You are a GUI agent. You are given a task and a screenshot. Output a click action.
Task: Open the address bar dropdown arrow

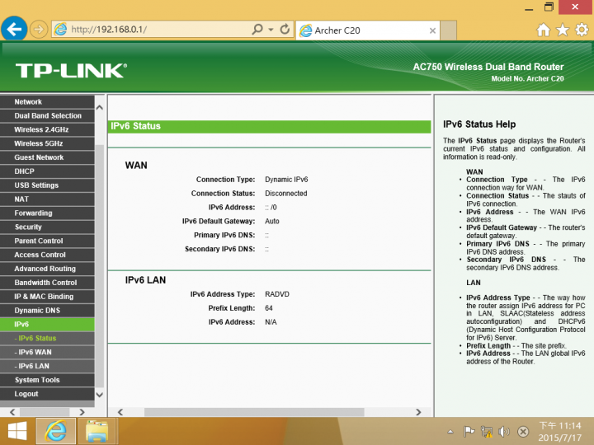271,30
